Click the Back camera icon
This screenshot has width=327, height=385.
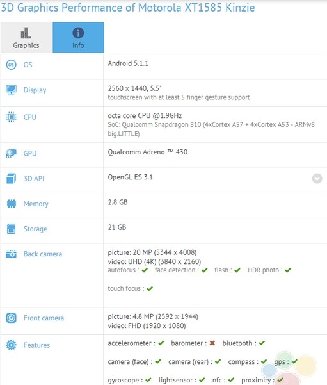point(12,254)
